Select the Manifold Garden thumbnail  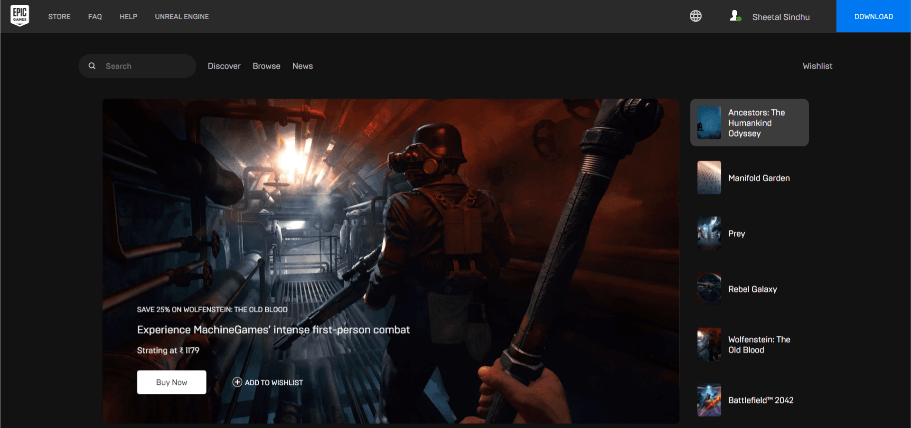(709, 178)
